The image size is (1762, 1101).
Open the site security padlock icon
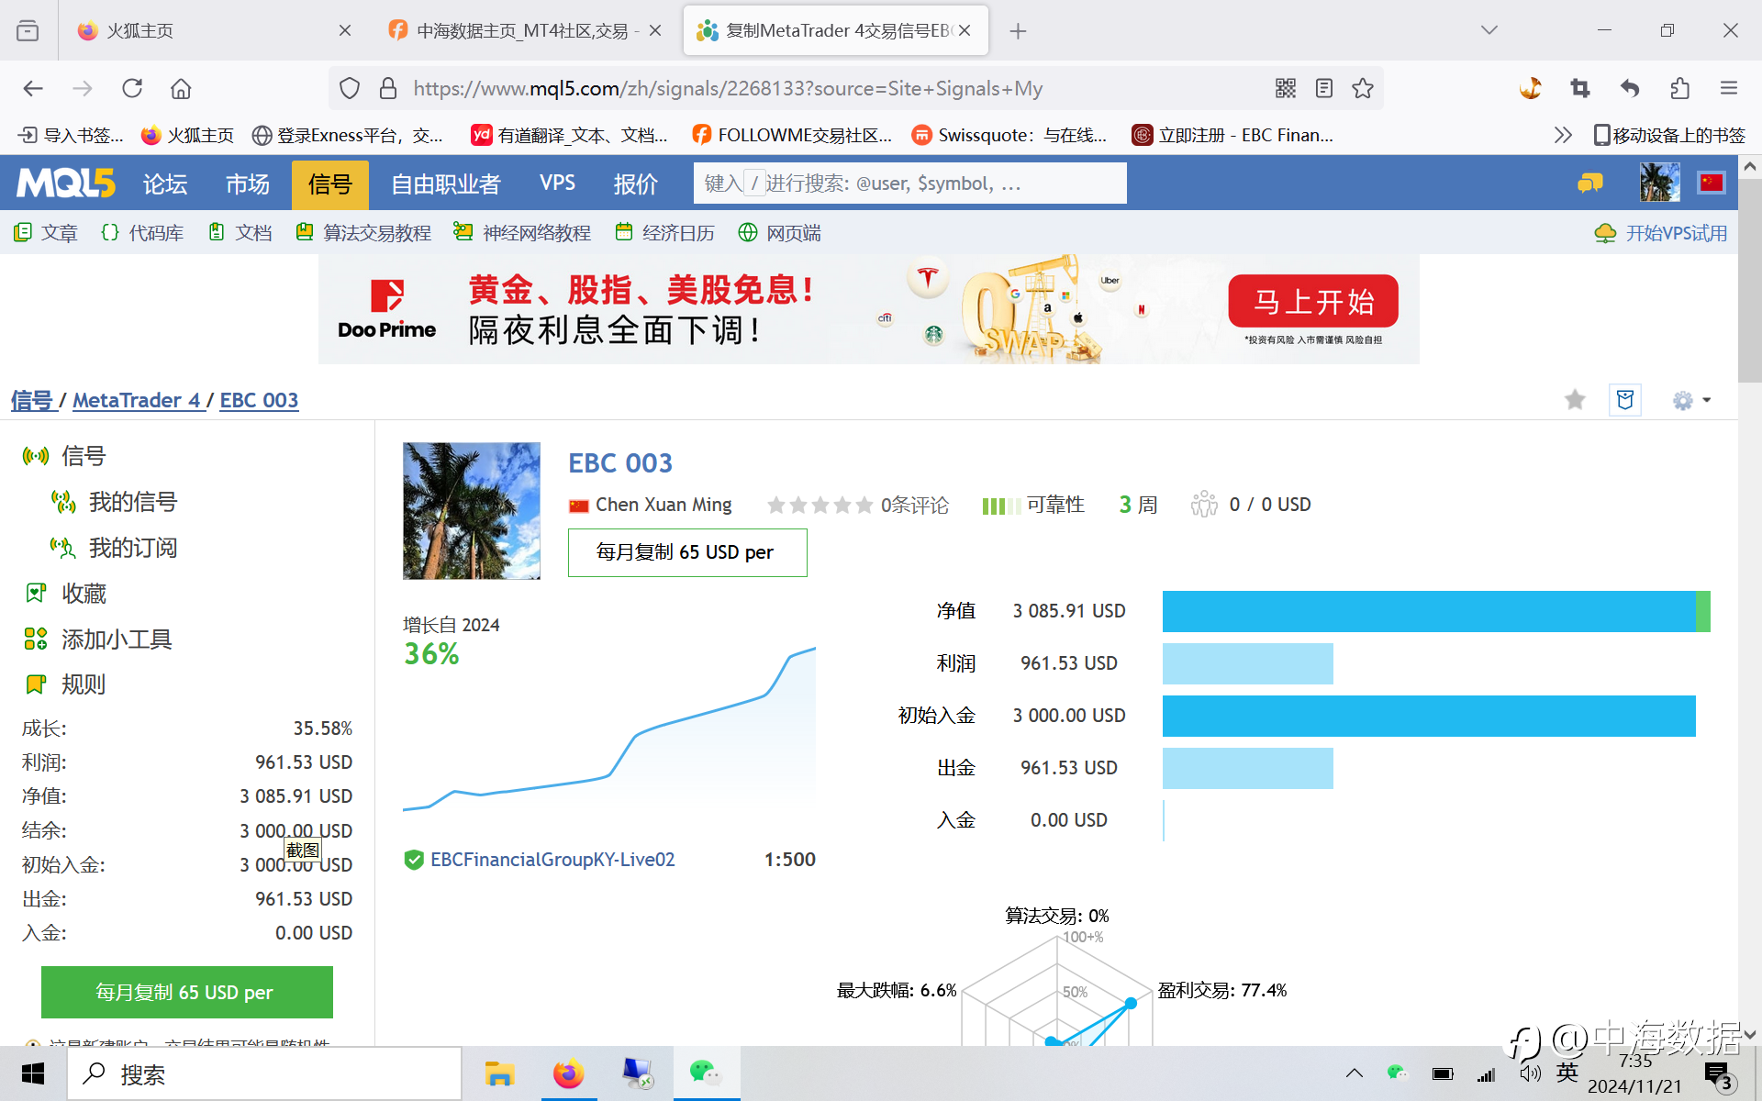(x=388, y=88)
